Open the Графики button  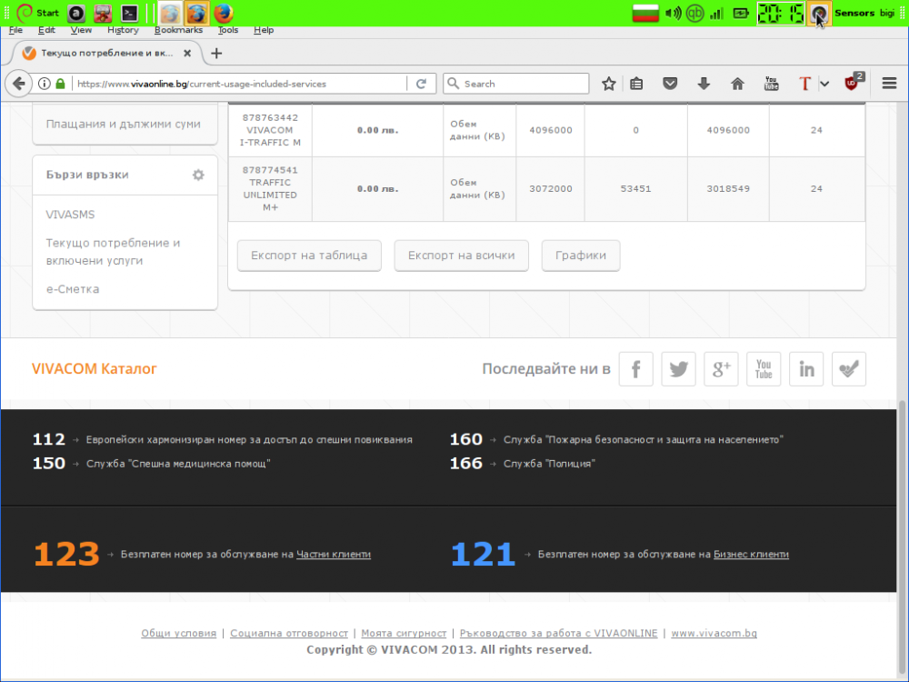pos(581,256)
